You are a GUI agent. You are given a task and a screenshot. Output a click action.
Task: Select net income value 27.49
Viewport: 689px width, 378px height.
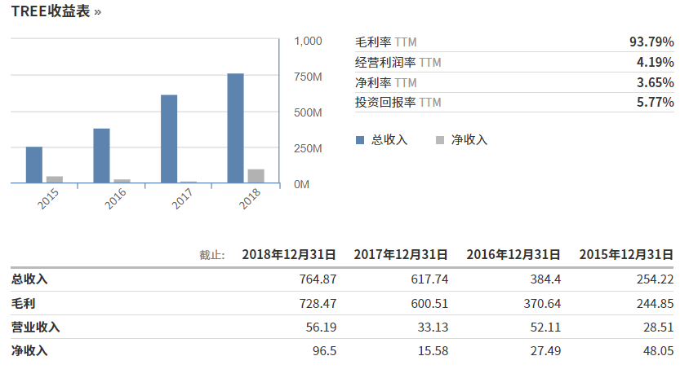click(x=545, y=351)
